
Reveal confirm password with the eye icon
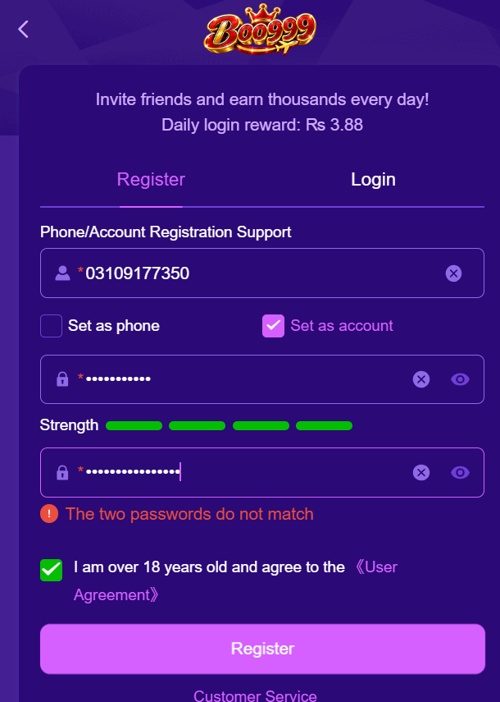(460, 472)
